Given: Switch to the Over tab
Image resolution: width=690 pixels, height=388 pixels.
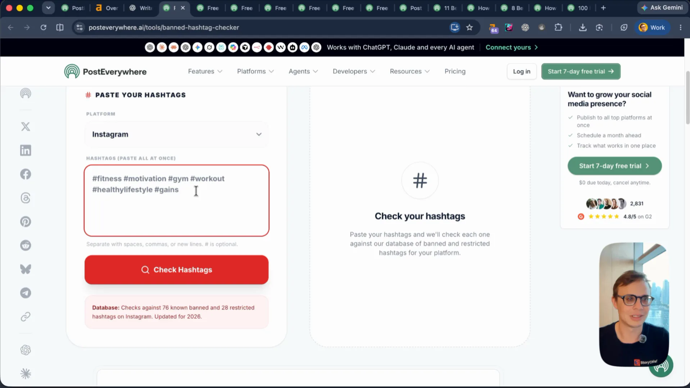Looking at the screenshot, I should pos(107,8).
